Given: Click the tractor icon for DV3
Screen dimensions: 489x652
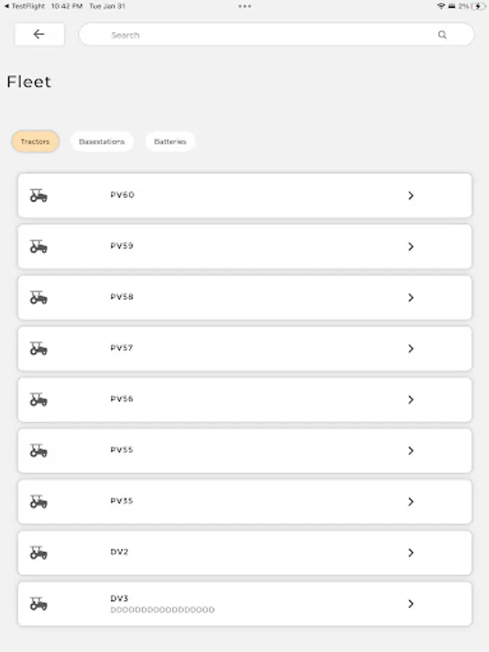Looking at the screenshot, I should (38, 603).
